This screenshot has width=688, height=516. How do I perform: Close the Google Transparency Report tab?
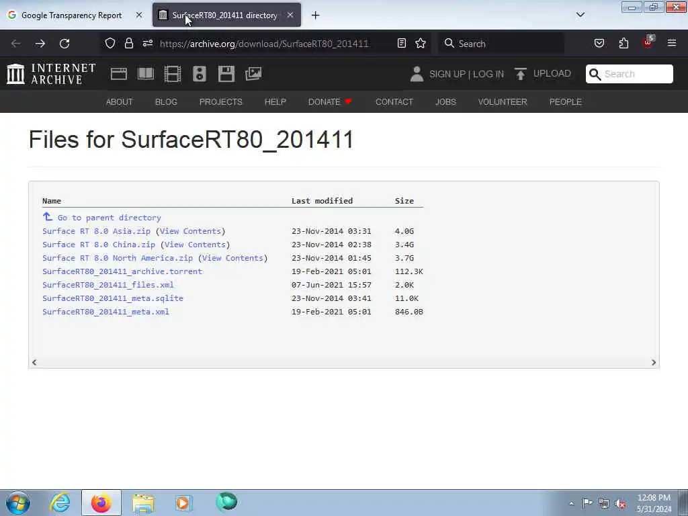[x=139, y=15]
